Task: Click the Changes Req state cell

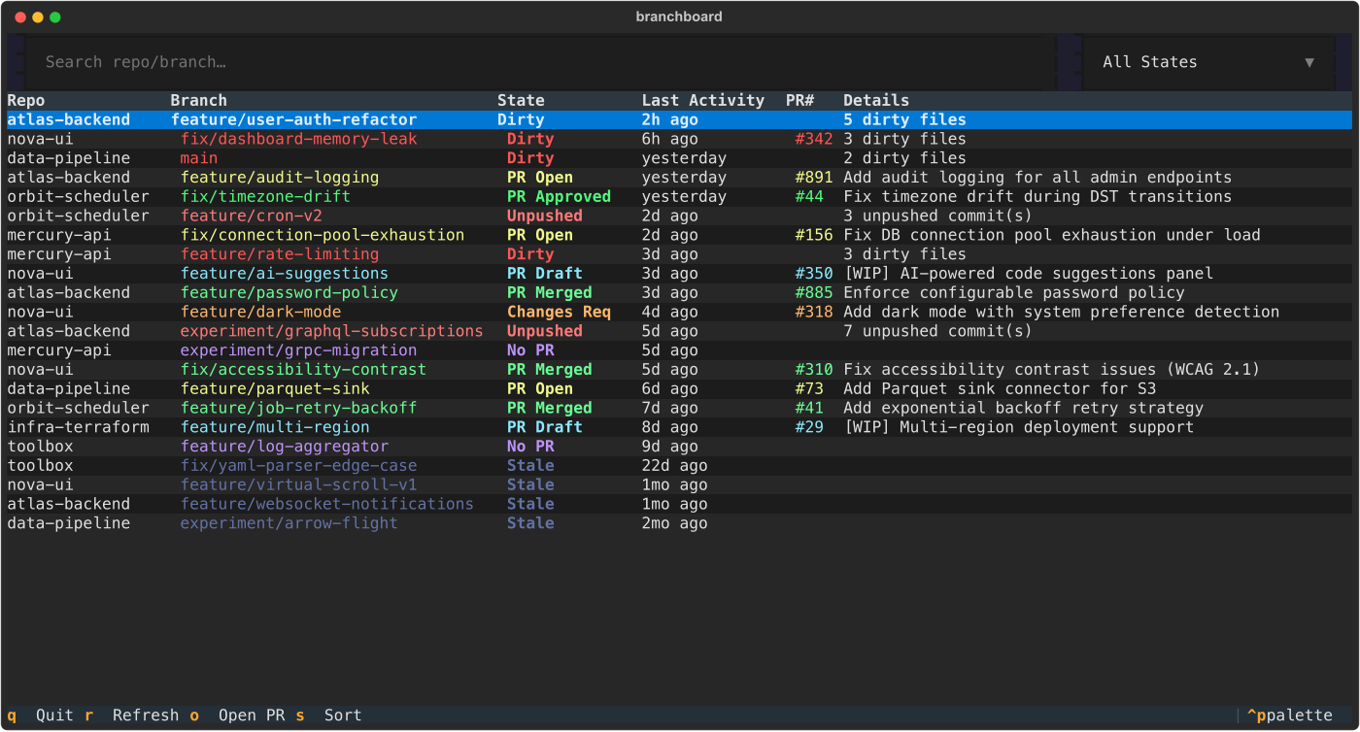Action: pos(559,312)
